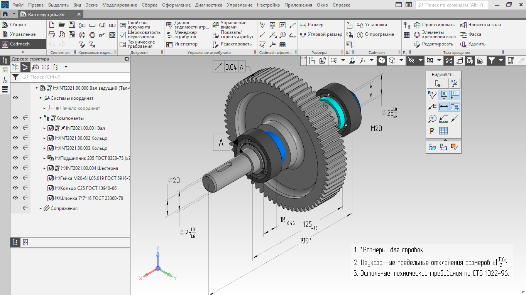This screenshot has width=526, height=295.
Task: Open the Диагностика menu
Action: (208, 5)
